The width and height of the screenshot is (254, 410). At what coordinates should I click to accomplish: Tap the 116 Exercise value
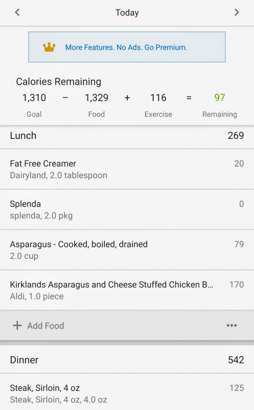pyautogui.click(x=158, y=98)
